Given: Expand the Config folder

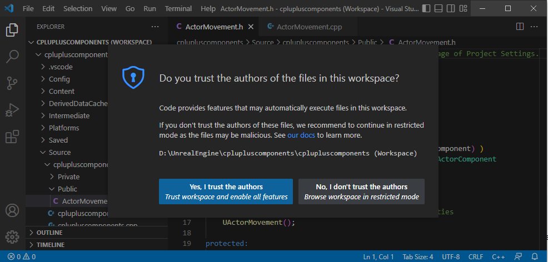Looking at the screenshot, I should pyautogui.click(x=59, y=79).
